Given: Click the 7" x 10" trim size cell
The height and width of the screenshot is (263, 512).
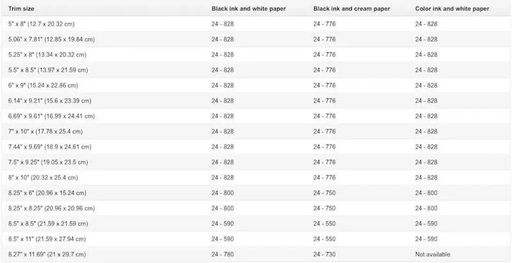Looking at the screenshot, I should coord(45,132).
